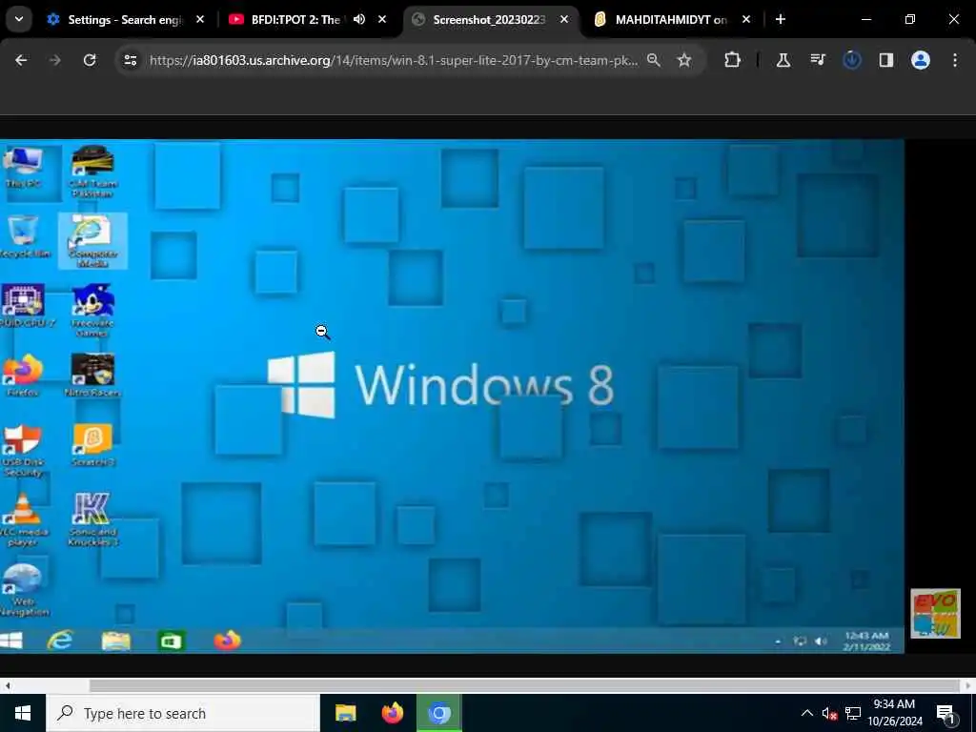Open the notification center icon
The image size is (976, 732).
pyautogui.click(x=945, y=714)
